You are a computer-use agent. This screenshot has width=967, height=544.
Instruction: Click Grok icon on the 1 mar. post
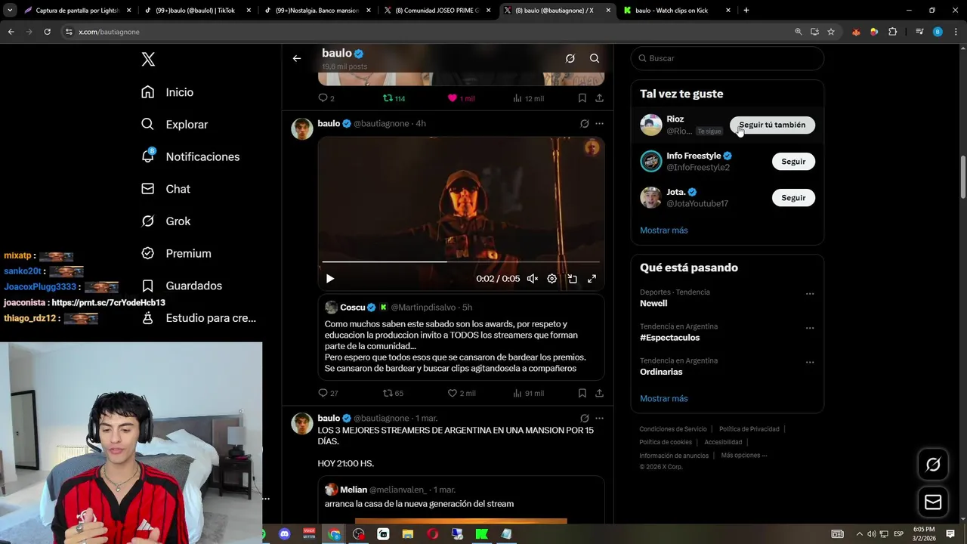pyautogui.click(x=584, y=418)
